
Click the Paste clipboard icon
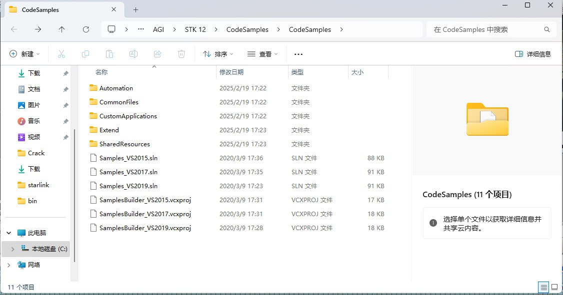(x=109, y=54)
